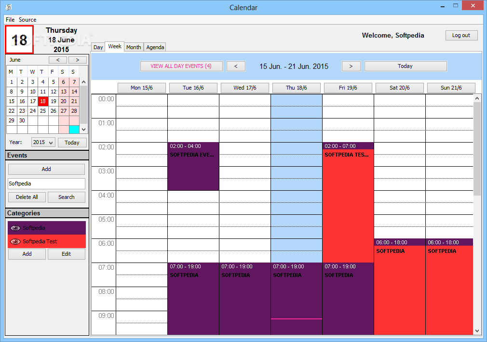Screen dimensions: 487x342
Task: Open Saturday 06:00 - 18:00 Softpedia event
Action: pos(399,287)
